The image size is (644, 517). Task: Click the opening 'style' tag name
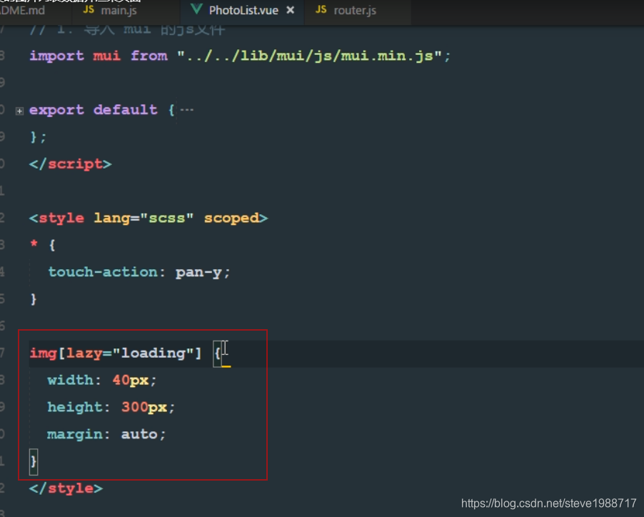pyautogui.click(x=61, y=218)
